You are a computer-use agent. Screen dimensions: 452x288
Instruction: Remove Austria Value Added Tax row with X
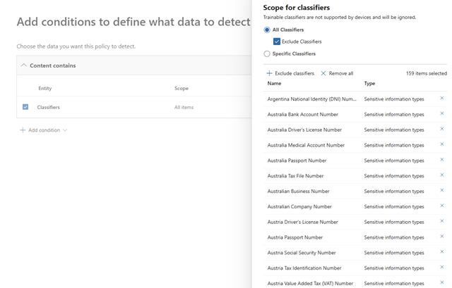tap(442, 283)
